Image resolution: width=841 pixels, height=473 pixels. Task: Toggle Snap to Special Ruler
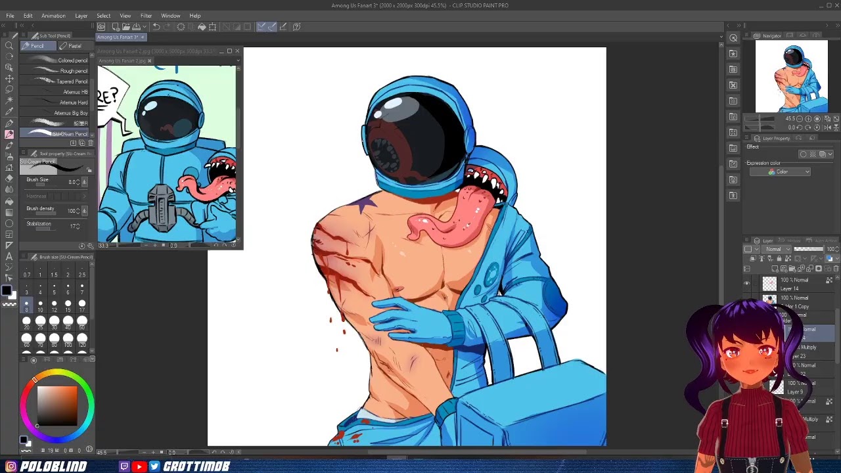(272, 27)
